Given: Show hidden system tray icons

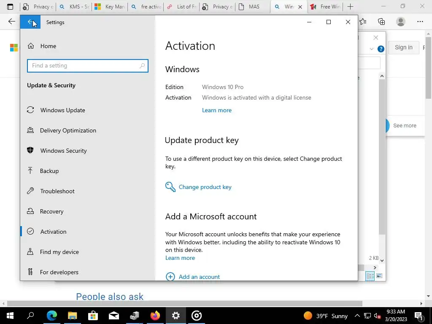Looking at the screenshot, I should [x=357, y=316].
